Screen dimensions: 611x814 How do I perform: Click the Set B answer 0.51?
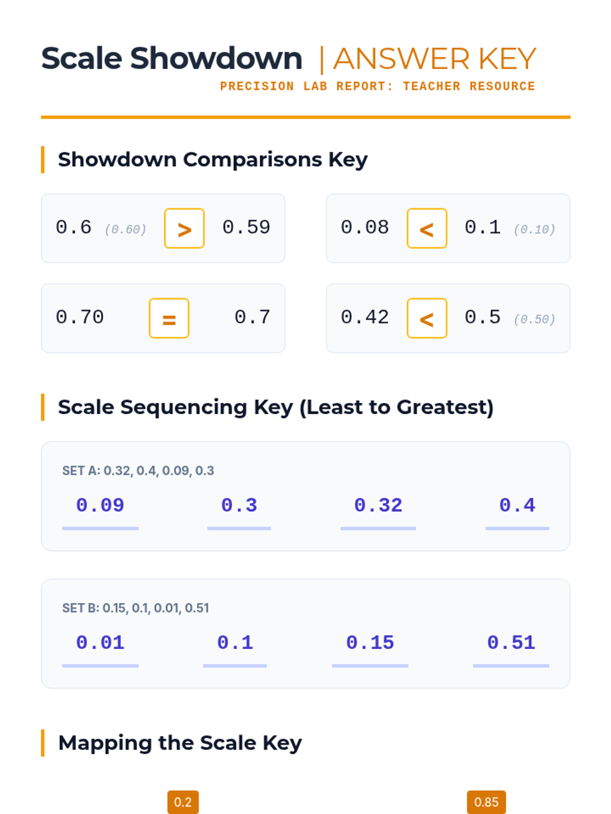511,643
